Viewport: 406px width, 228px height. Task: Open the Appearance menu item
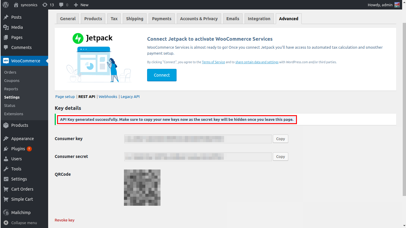pyautogui.click(x=22, y=139)
